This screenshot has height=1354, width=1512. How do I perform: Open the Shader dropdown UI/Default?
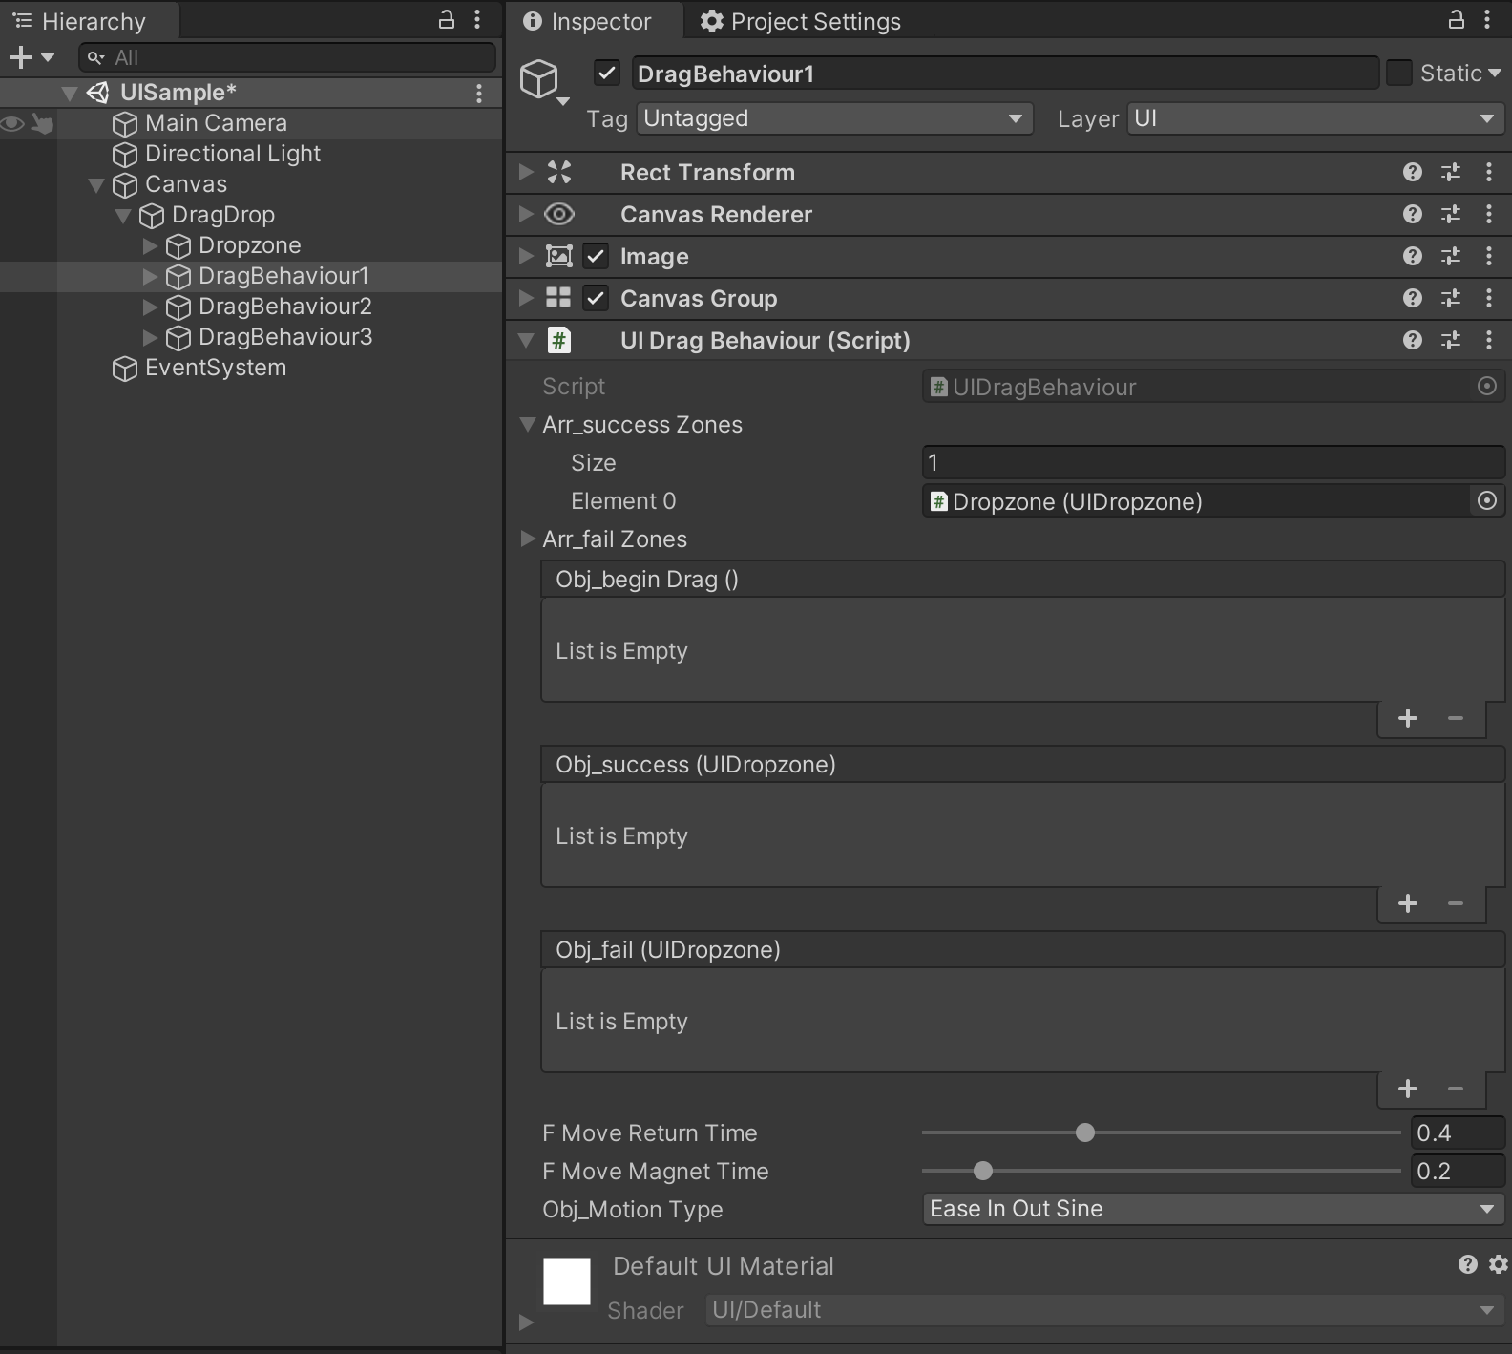pos(1104,1310)
